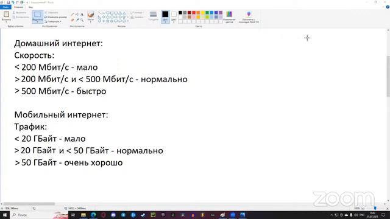Viewport: 390px width, 219px height.
Task: Click the vertical scrollbar thumb
Action: click(x=388, y=76)
